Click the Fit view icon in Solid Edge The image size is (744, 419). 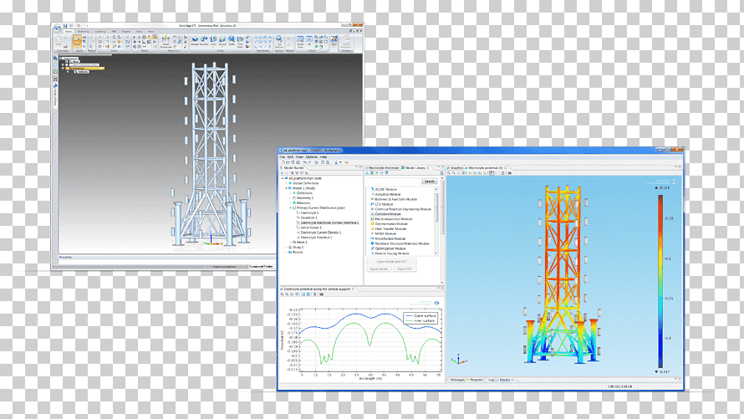pos(309,41)
